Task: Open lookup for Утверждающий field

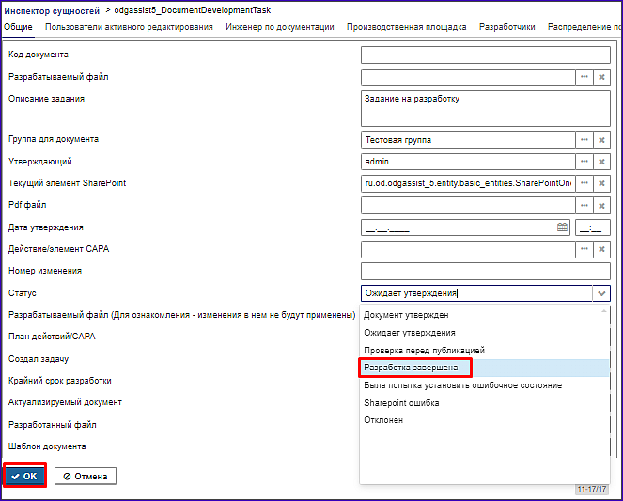Action: 584,162
